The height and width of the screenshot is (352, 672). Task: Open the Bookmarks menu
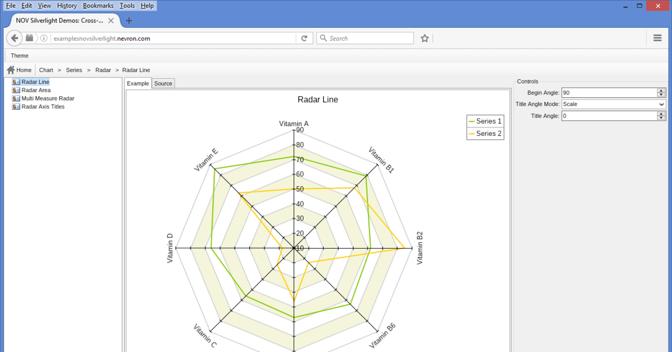[98, 6]
